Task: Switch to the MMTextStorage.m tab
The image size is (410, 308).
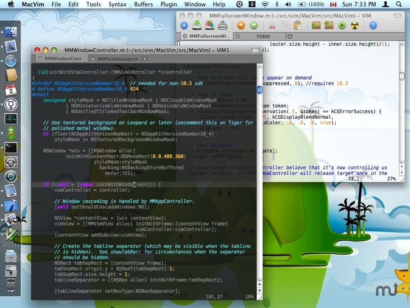Action: (x=118, y=59)
